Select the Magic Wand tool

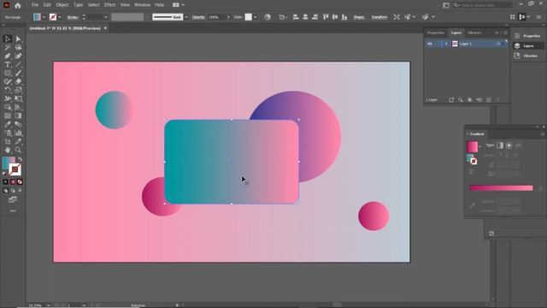click(8, 48)
